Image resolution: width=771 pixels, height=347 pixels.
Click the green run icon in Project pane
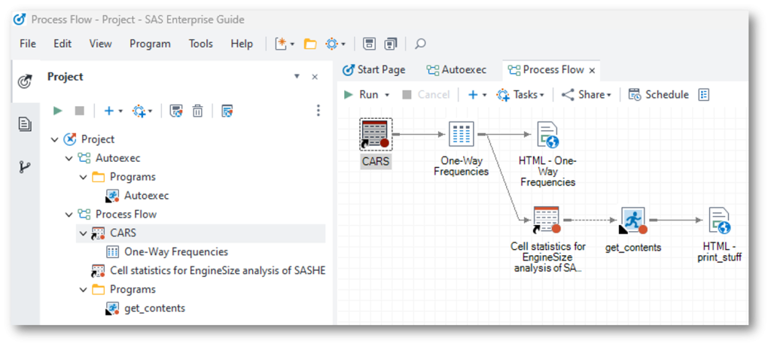[58, 111]
